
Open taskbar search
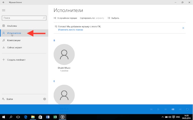[11, 117]
